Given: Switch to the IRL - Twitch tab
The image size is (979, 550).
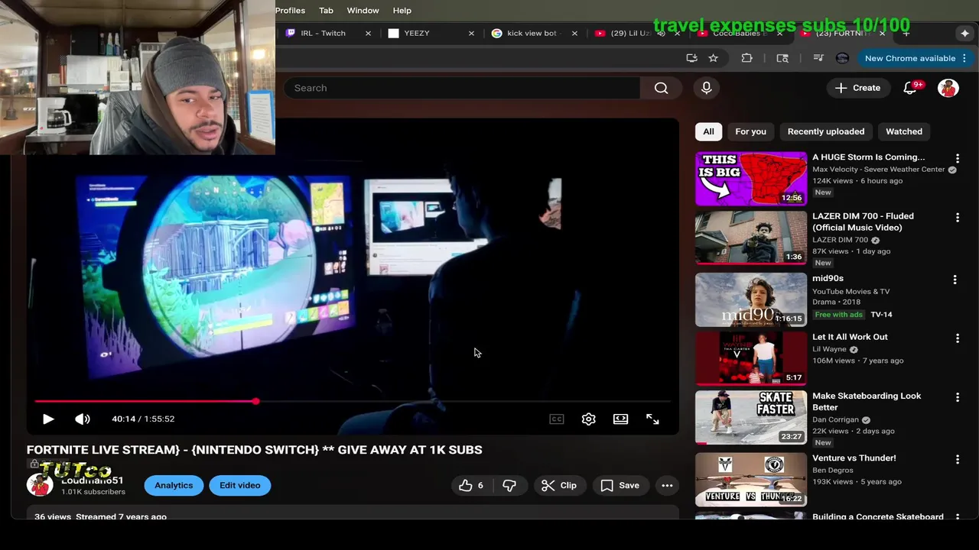Looking at the screenshot, I should click(x=324, y=34).
